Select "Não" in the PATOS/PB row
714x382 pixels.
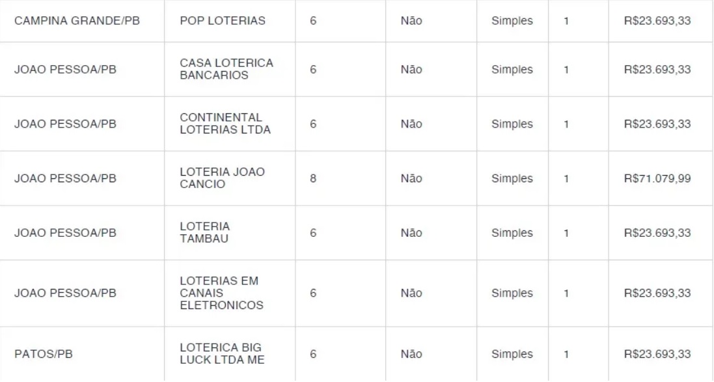(x=411, y=355)
